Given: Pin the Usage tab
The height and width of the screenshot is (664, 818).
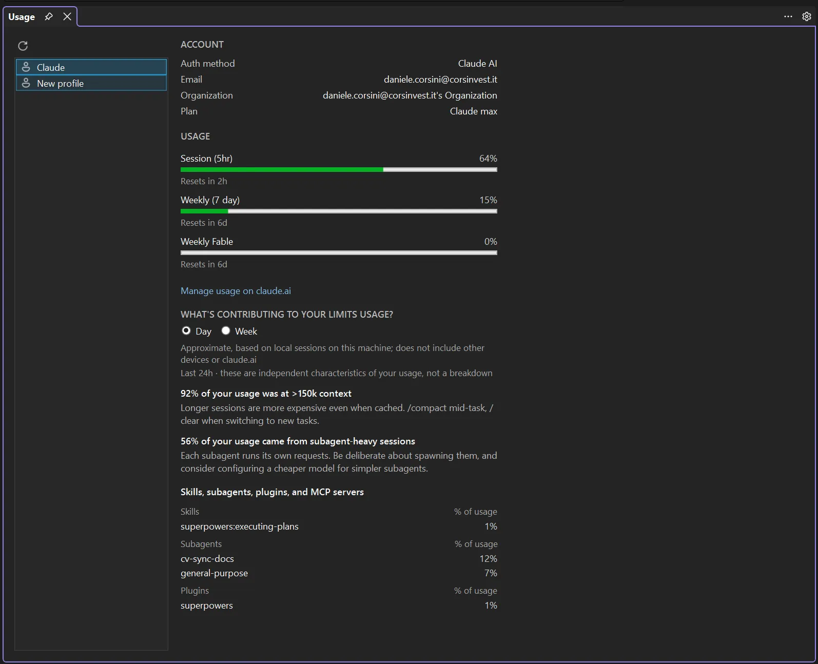Looking at the screenshot, I should [x=49, y=16].
